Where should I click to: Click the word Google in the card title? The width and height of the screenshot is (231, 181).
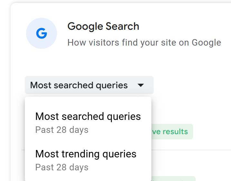click(x=85, y=26)
